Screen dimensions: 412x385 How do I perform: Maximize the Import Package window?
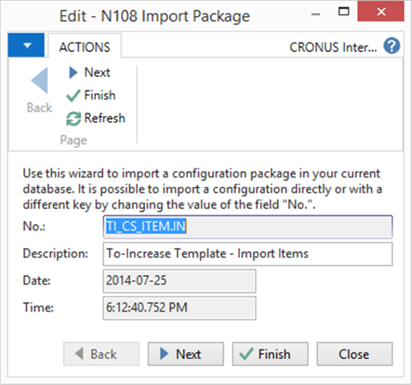coord(343,12)
